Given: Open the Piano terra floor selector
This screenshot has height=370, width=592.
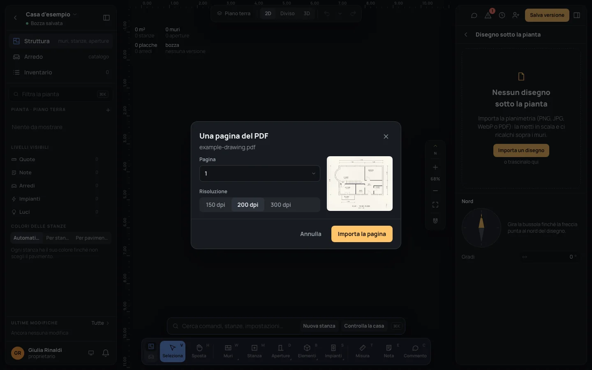Looking at the screenshot, I should pos(234,14).
